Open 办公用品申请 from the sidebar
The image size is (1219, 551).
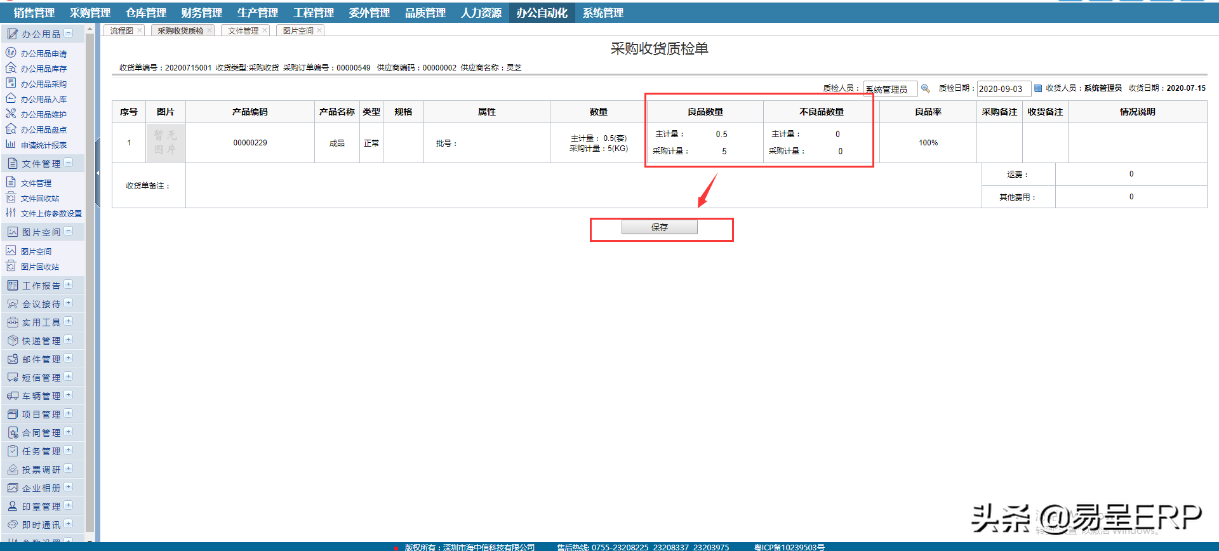coord(43,54)
